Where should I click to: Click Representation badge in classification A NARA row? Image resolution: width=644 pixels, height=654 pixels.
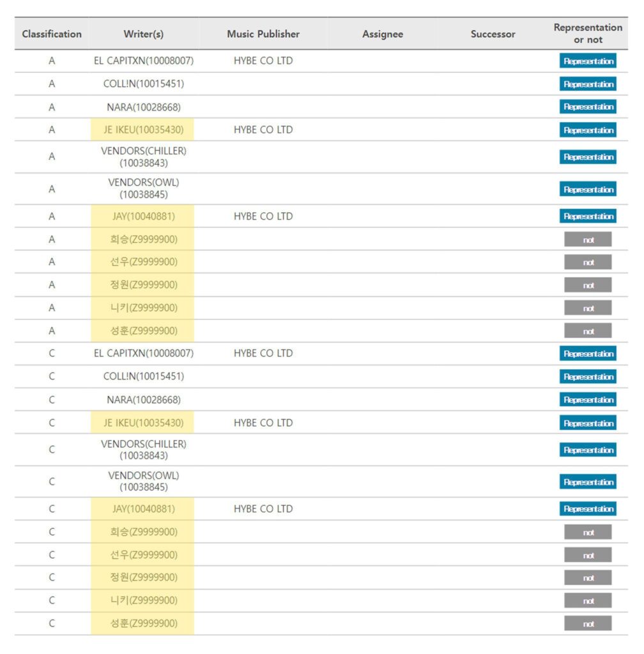(587, 107)
